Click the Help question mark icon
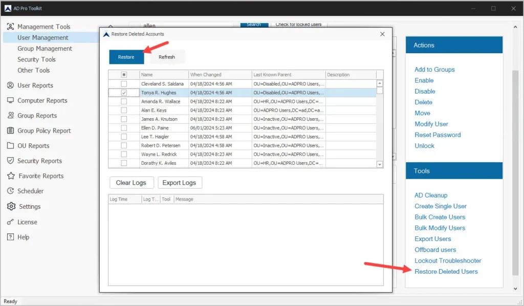Viewport: 524px width, 306px height. [10, 237]
